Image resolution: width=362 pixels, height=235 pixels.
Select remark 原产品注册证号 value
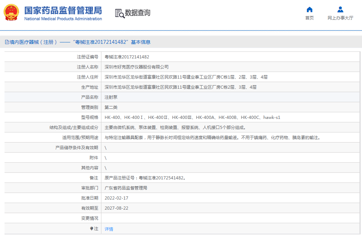(145, 178)
